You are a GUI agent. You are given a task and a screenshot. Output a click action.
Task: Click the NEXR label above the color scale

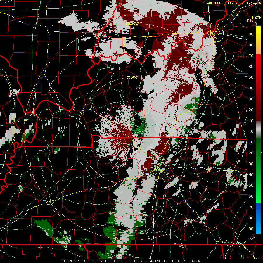click(257, 18)
